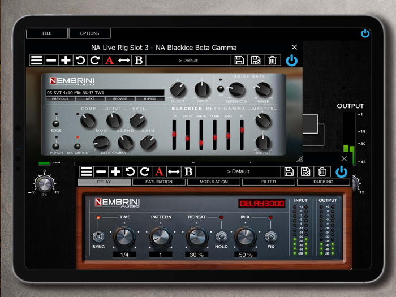
Task: Click the 30 % repeat value display
Action: coord(197,255)
